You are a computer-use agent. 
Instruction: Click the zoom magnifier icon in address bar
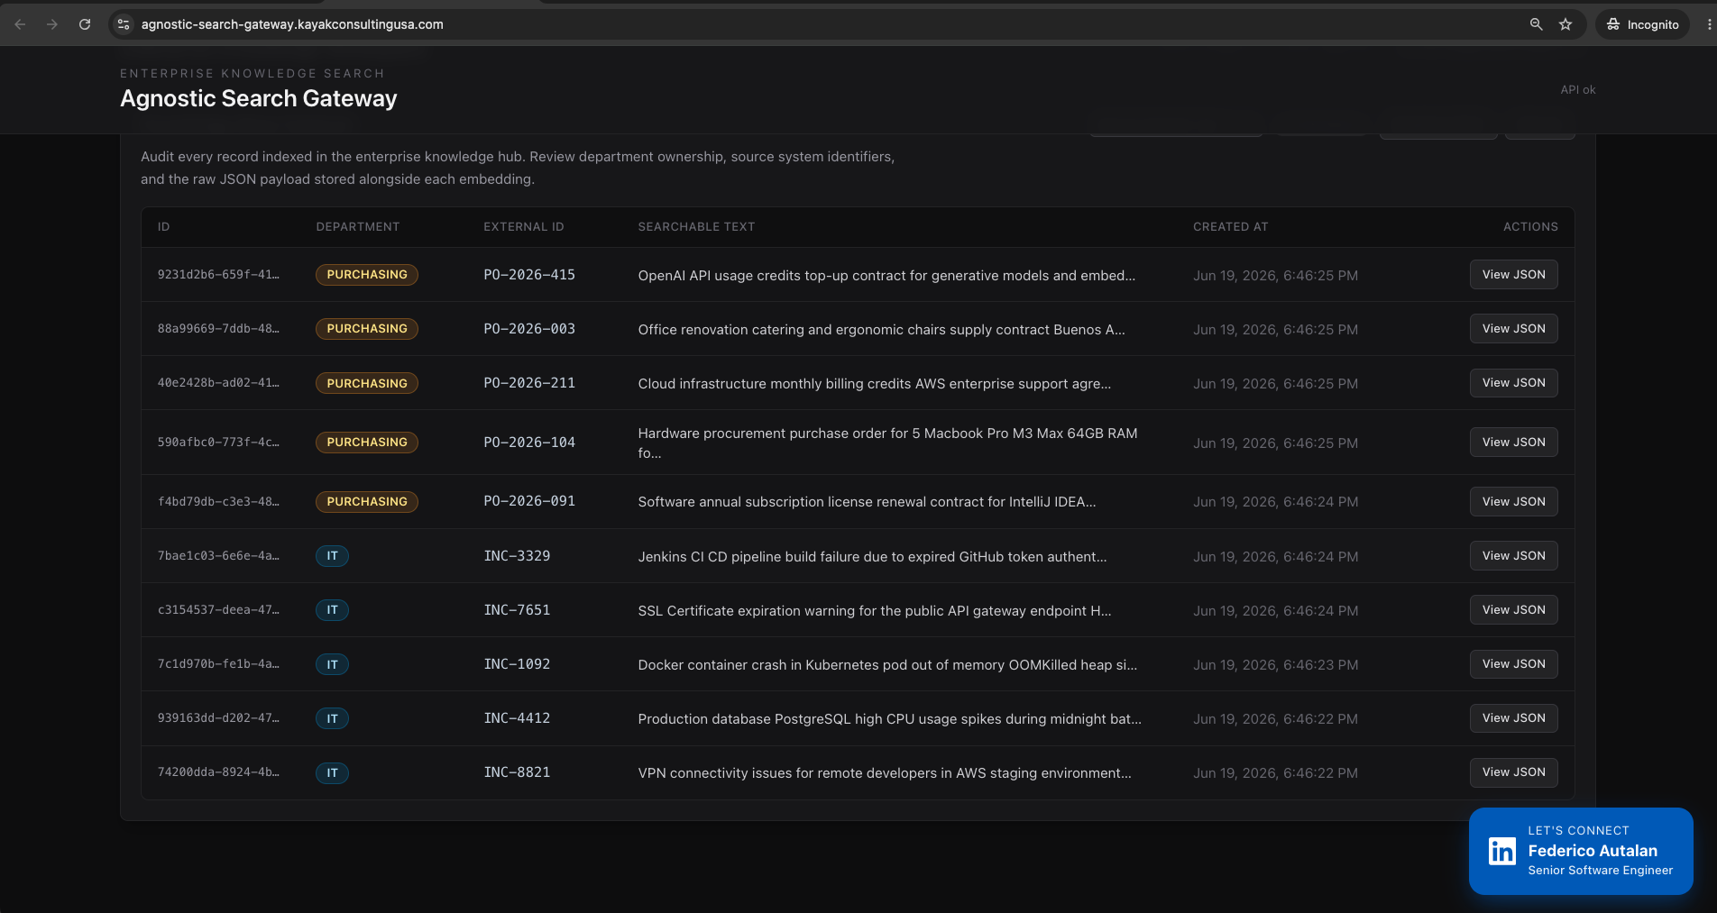coord(1537,24)
